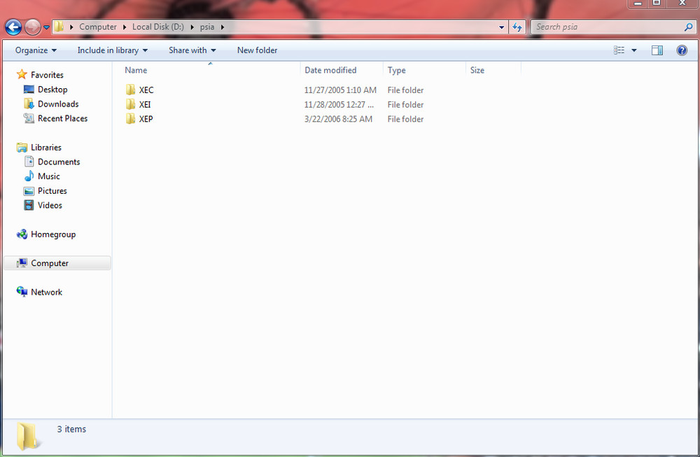Open the Include in library menu
Image resolution: width=700 pixels, height=457 pixels.
point(112,50)
